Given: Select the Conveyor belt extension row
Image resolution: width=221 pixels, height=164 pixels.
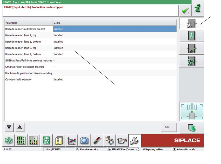Looking at the screenshot, I should click(90, 79).
